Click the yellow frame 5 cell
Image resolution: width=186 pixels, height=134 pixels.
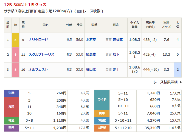pos(15,40)
